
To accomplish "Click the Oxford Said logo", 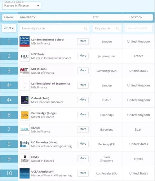I will coord(24,100).
